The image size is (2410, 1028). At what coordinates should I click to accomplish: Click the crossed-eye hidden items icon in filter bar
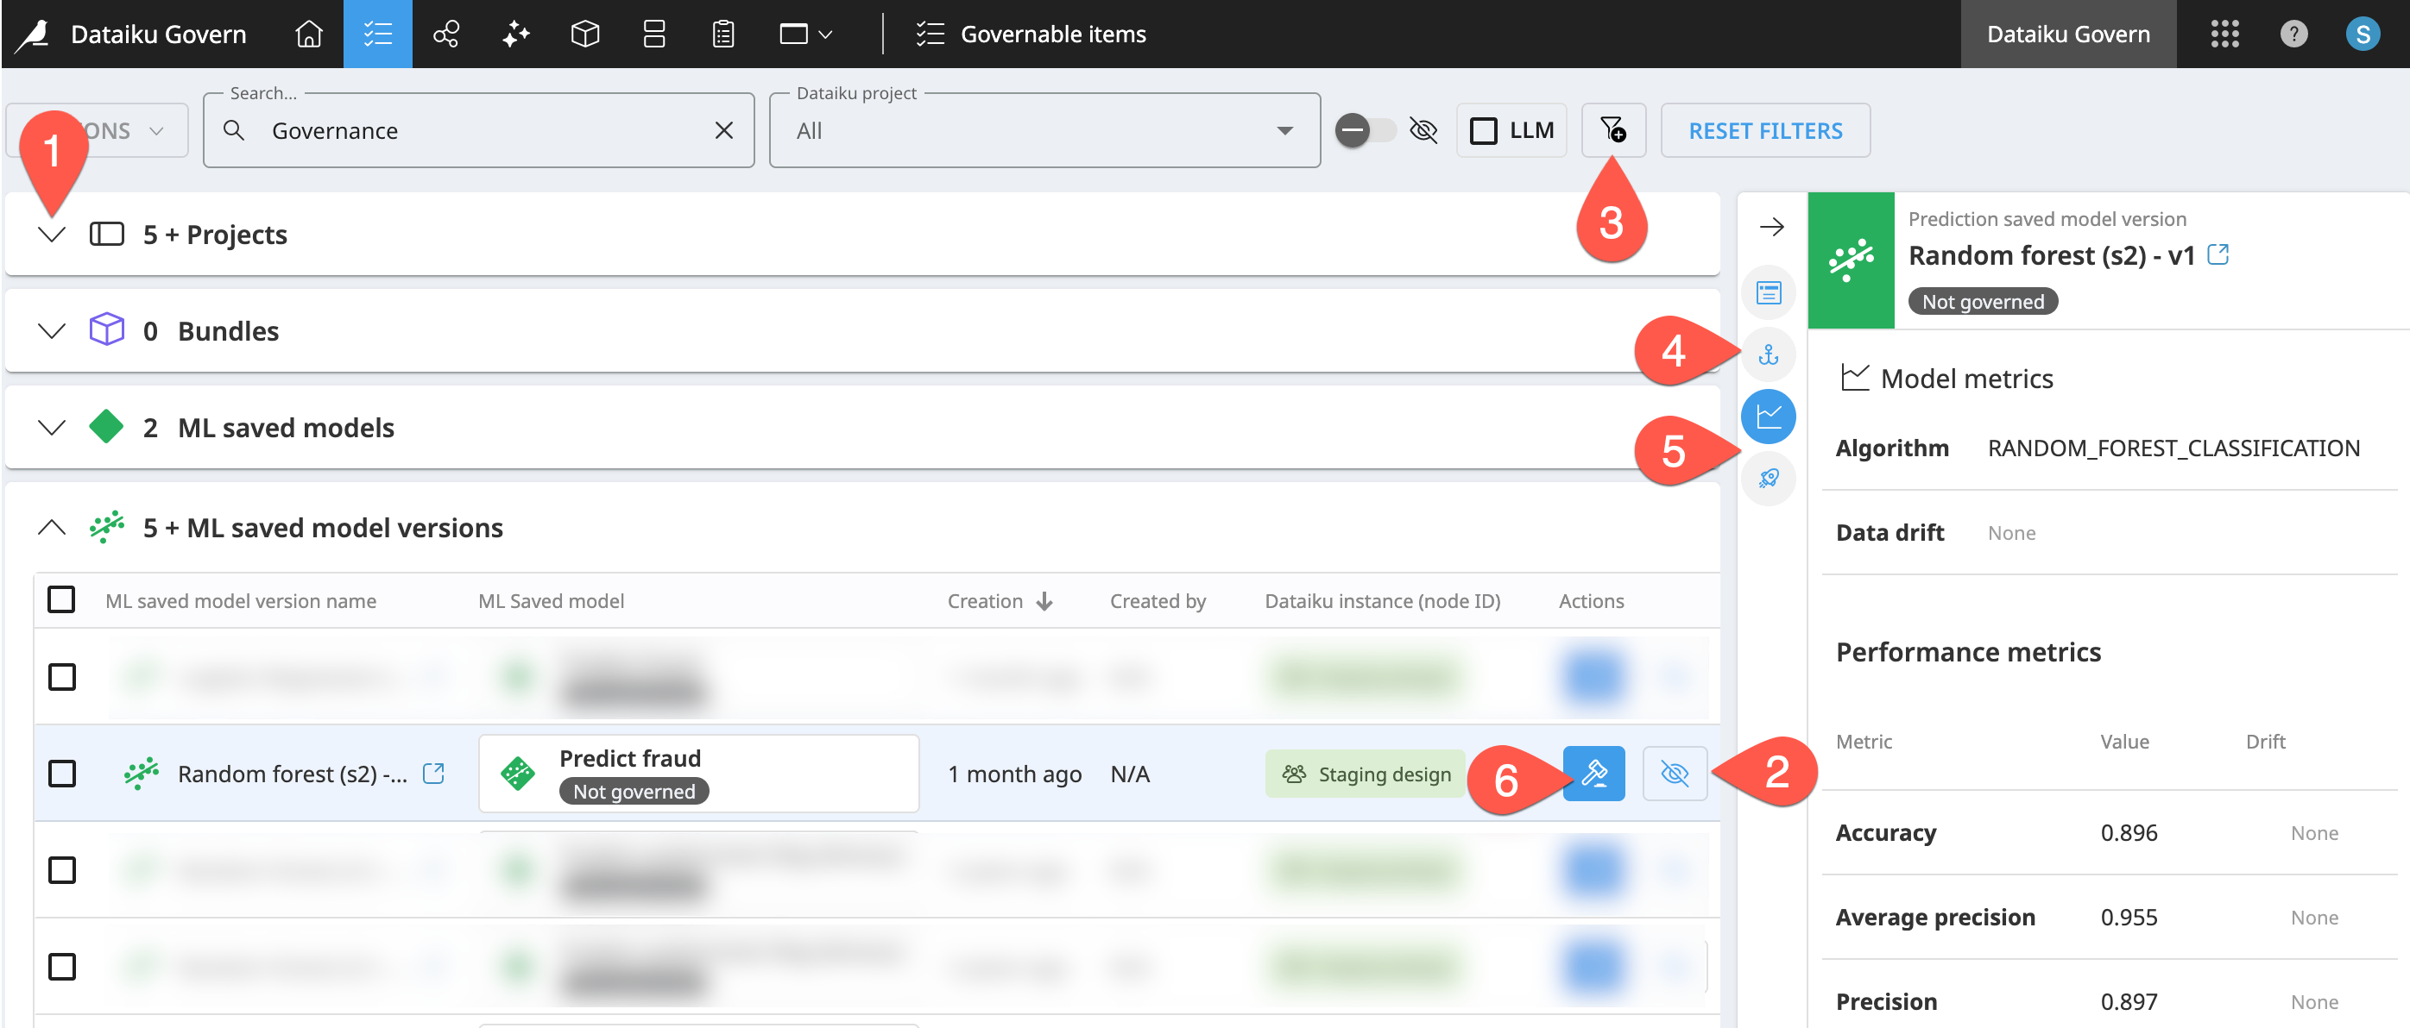tap(1423, 130)
